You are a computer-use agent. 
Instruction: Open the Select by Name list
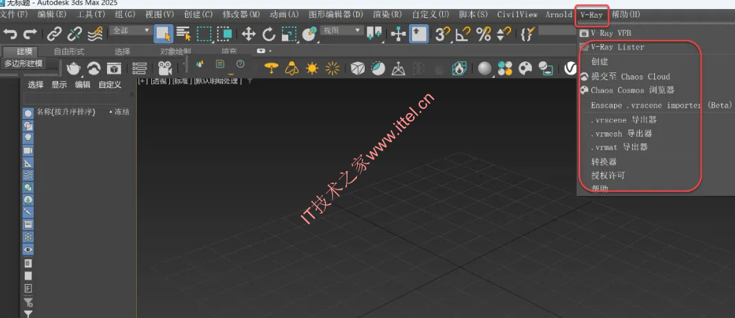click(184, 34)
